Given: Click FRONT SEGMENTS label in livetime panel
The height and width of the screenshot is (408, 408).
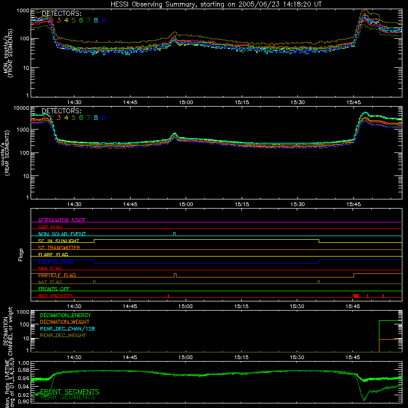Looking at the screenshot, I should coord(70,392).
